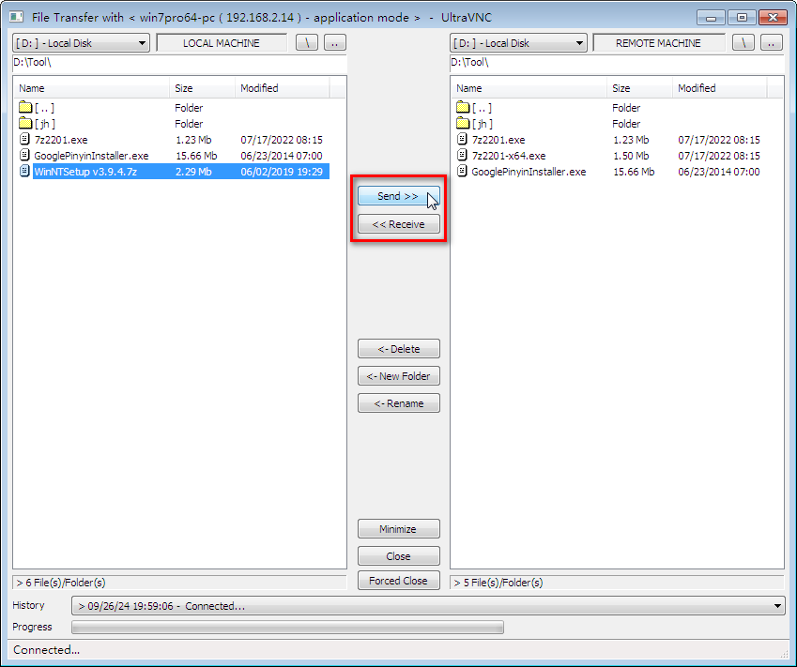Go up one level on local machine
This screenshot has width=797, height=667.
pos(334,43)
